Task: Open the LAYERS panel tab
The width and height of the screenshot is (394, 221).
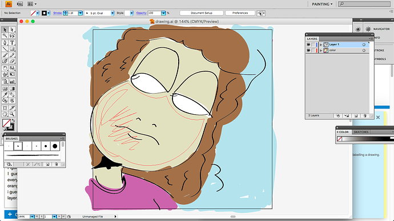Action: click(x=312, y=39)
